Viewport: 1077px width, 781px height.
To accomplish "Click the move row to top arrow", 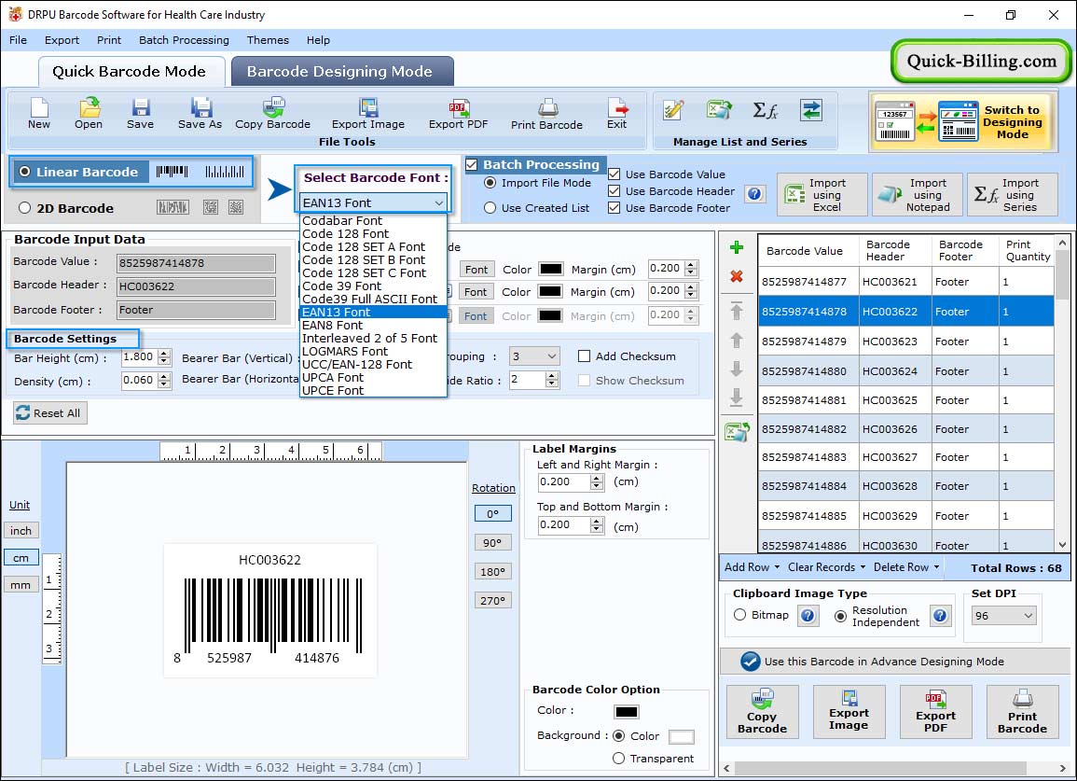I will coord(737,311).
